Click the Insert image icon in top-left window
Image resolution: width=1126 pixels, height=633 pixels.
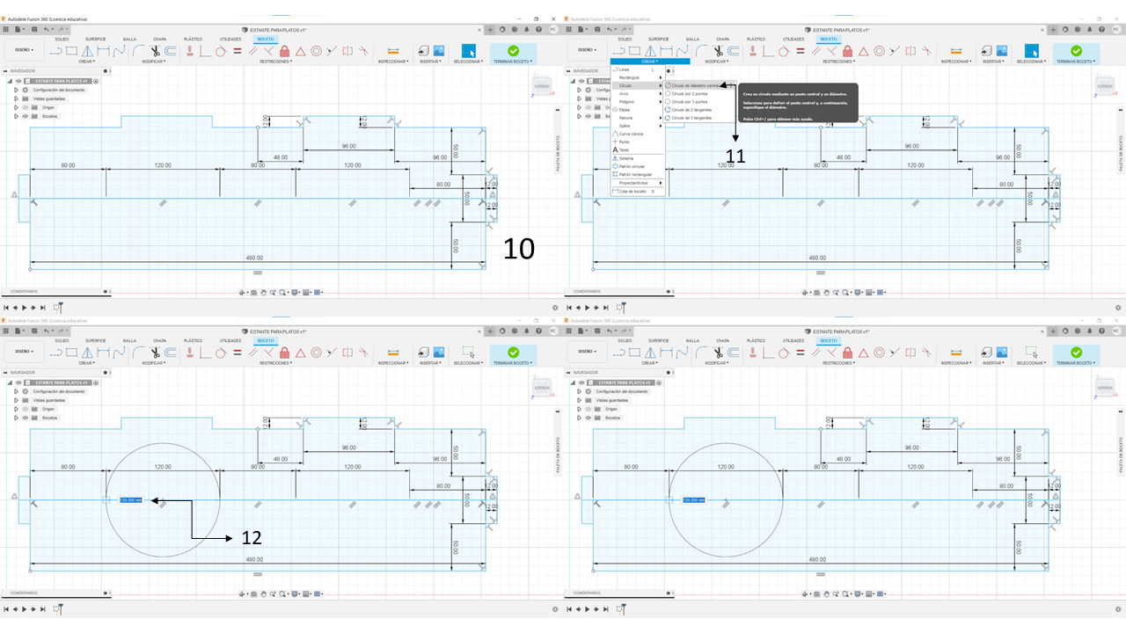[438, 51]
